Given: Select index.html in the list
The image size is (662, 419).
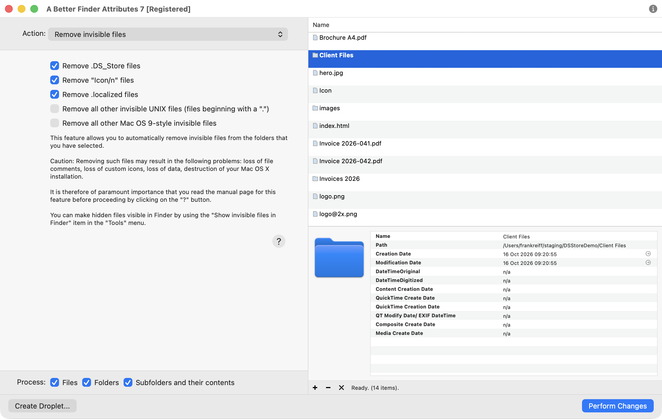Looking at the screenshot, I should pyautogui.click(x=485, y=130).
